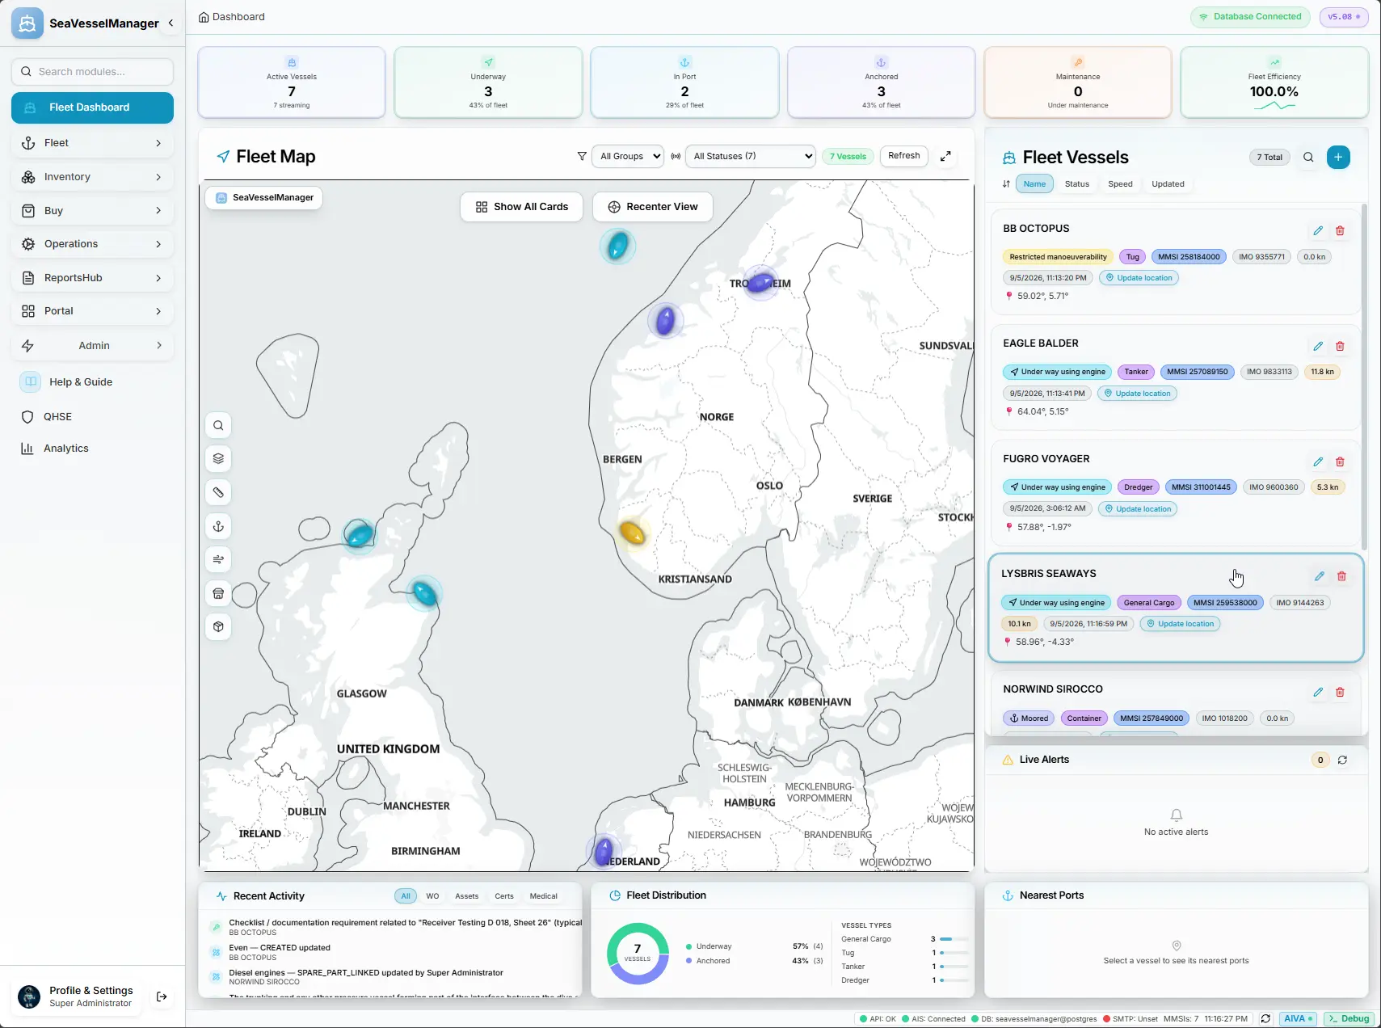
Task: Open the Help & Guide page
Action: [x=92, y=382]
